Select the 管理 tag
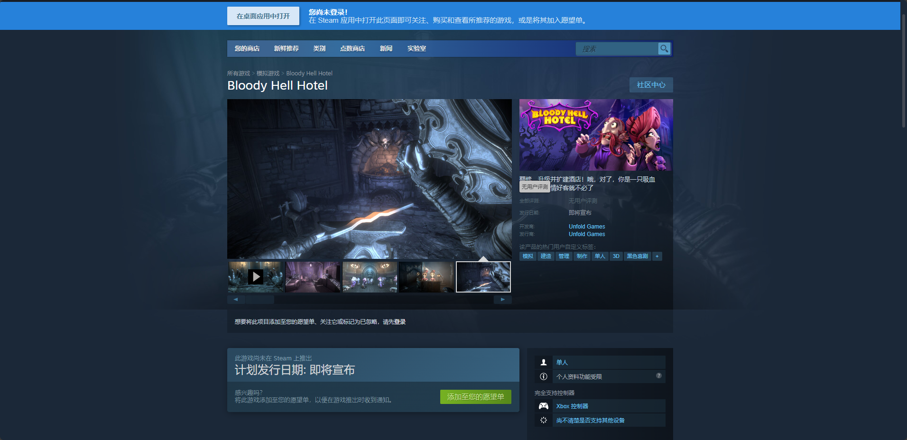Image resolution: width=907 pixels, height=440 pixels. tap(564, 256)
